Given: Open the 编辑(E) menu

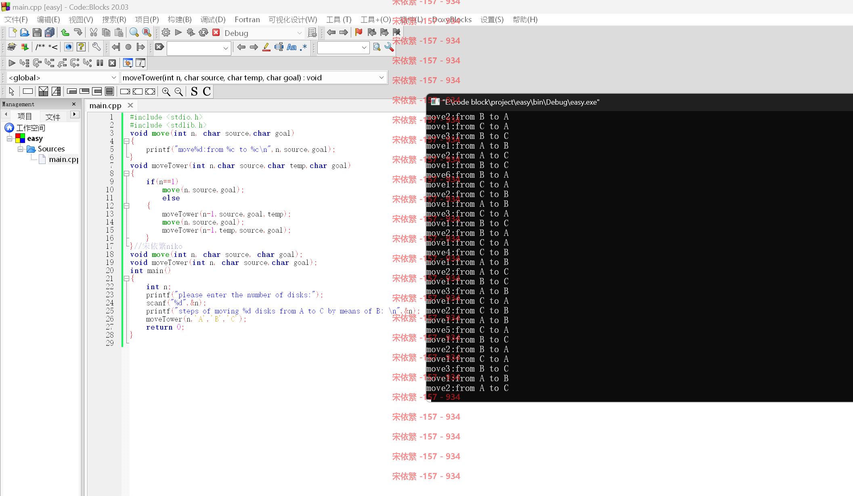Looking at the screenshot, I should [48, 19].
